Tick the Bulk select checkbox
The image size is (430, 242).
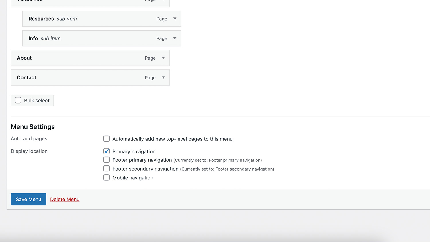tap(18, 100)
